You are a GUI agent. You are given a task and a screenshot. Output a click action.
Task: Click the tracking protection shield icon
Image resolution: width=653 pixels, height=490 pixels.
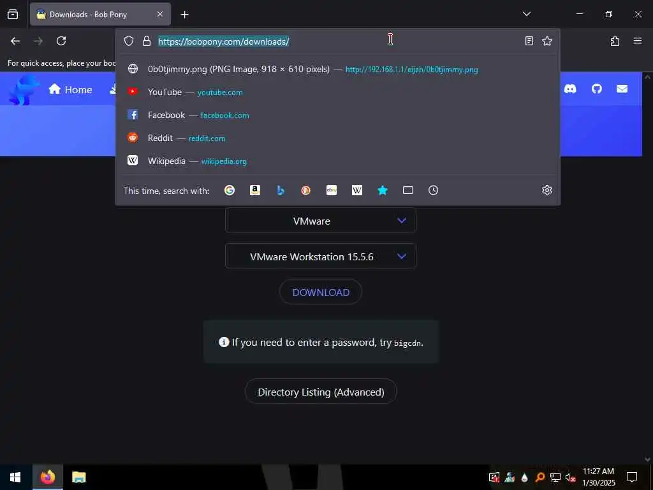point(129,41)
